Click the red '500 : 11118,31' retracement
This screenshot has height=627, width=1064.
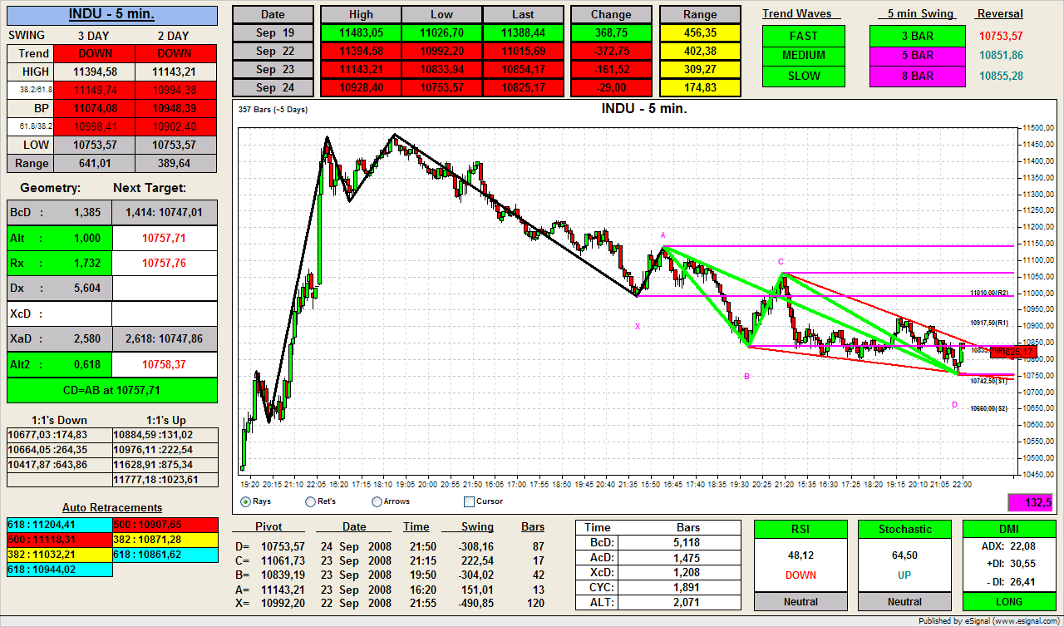point(59,540)
